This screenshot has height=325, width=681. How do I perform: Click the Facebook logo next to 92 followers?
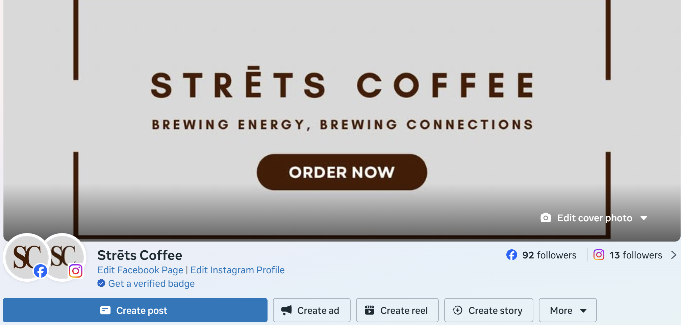pyautogui.click(x=512, y=255)
